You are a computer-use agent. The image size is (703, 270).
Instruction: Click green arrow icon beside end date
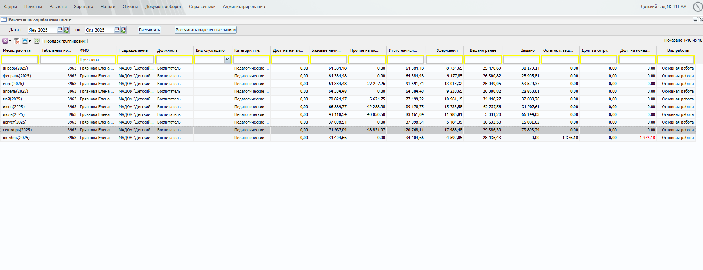[x=123, y=30]
